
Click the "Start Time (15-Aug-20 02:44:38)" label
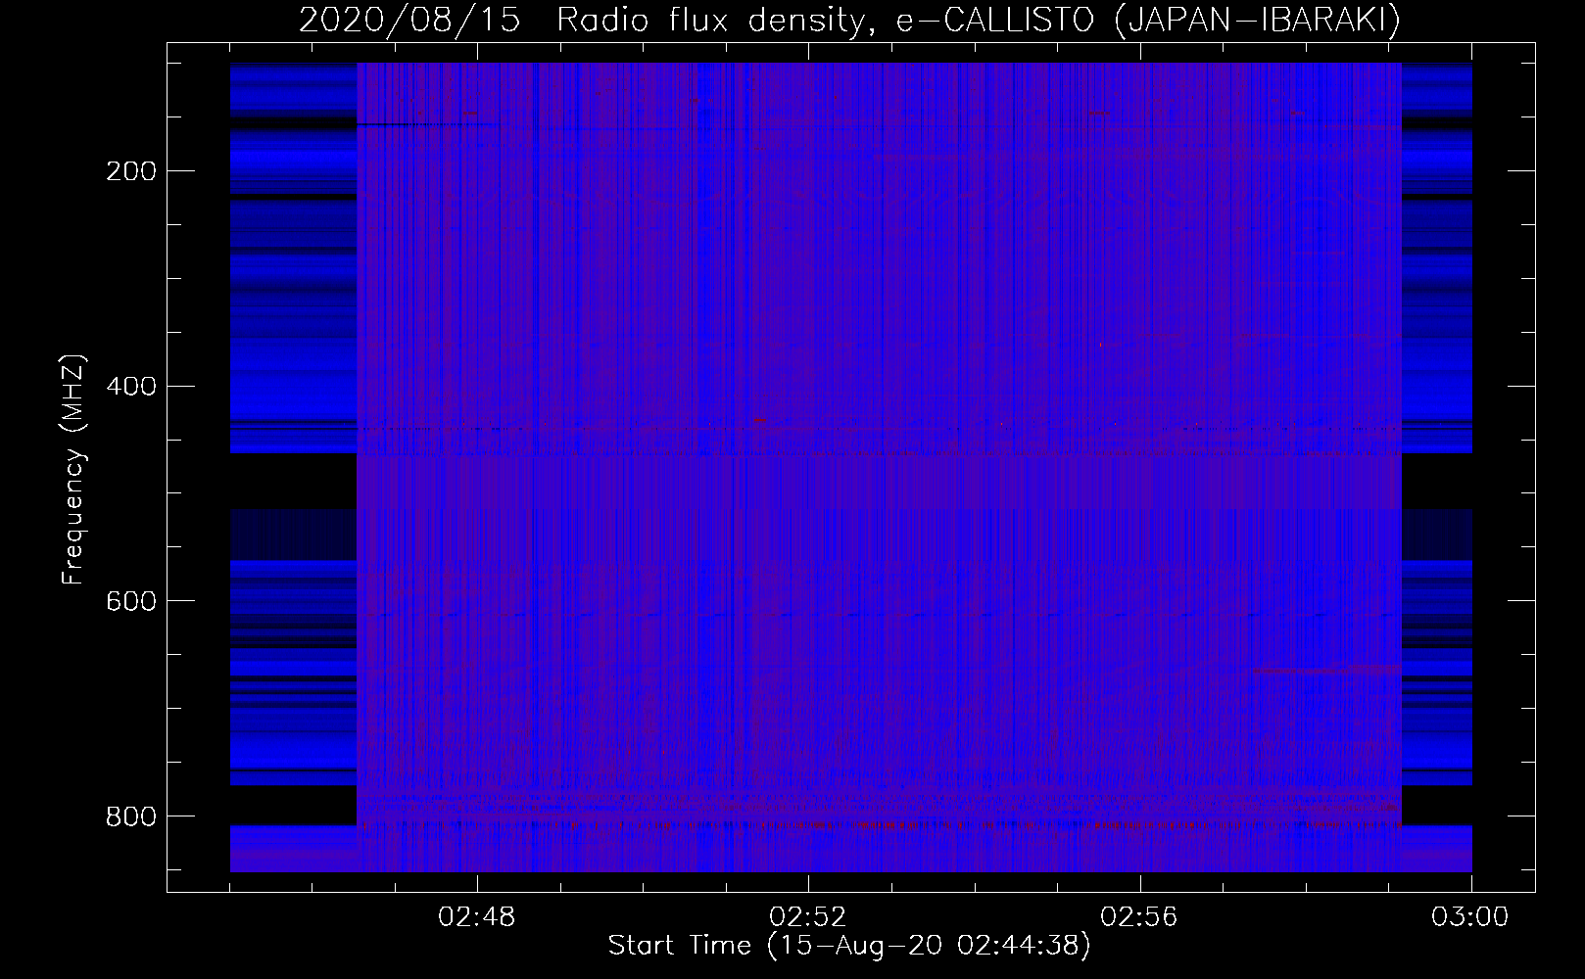coord(849,946)
